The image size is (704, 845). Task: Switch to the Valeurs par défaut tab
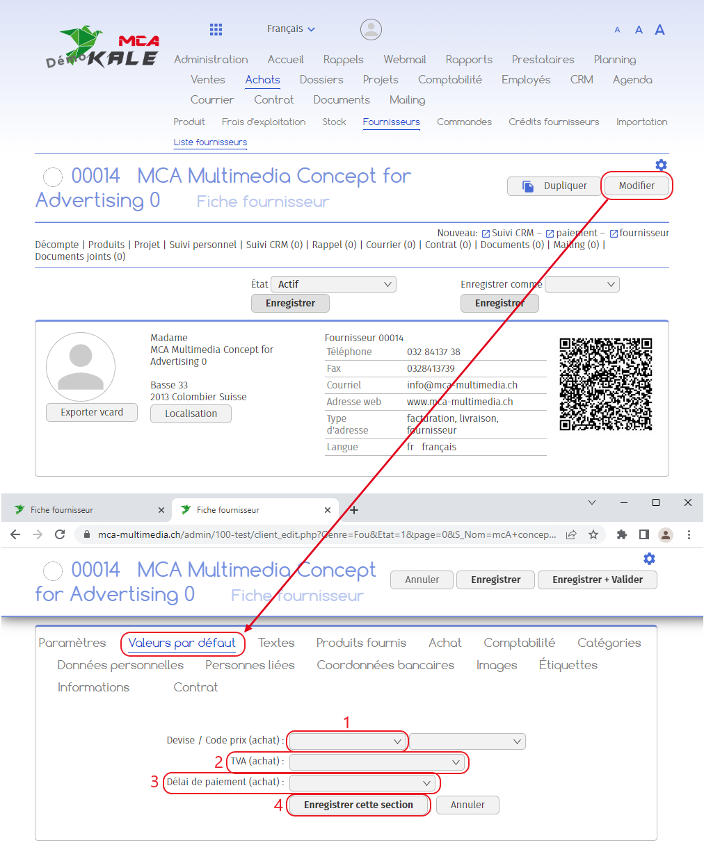[x=182, y=643]
